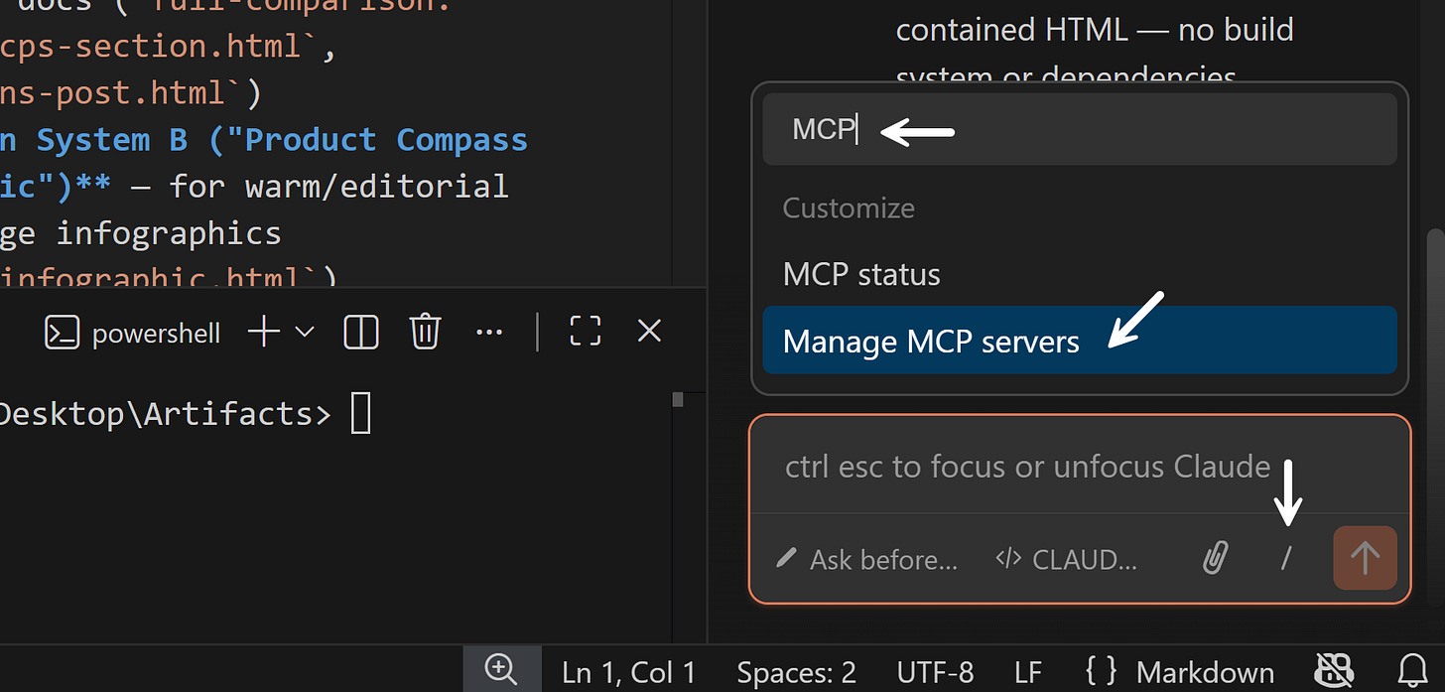The image size is (1445, 692).
Task: Maximize the terminal panel
Action: point(585,331)
